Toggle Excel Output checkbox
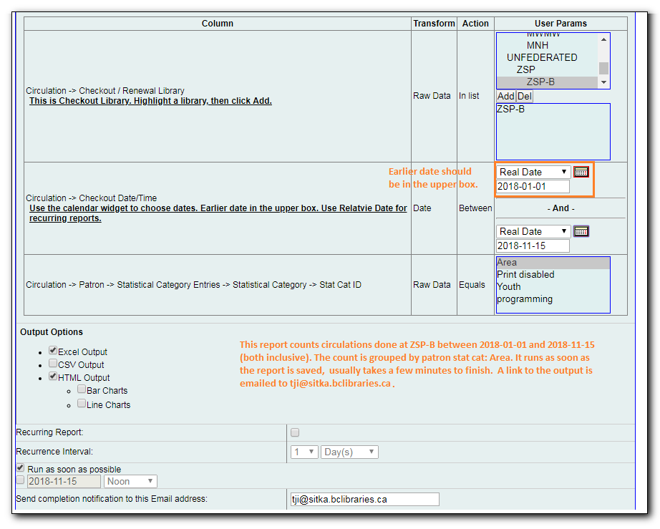660x529 pixels. tap(53, 351)
